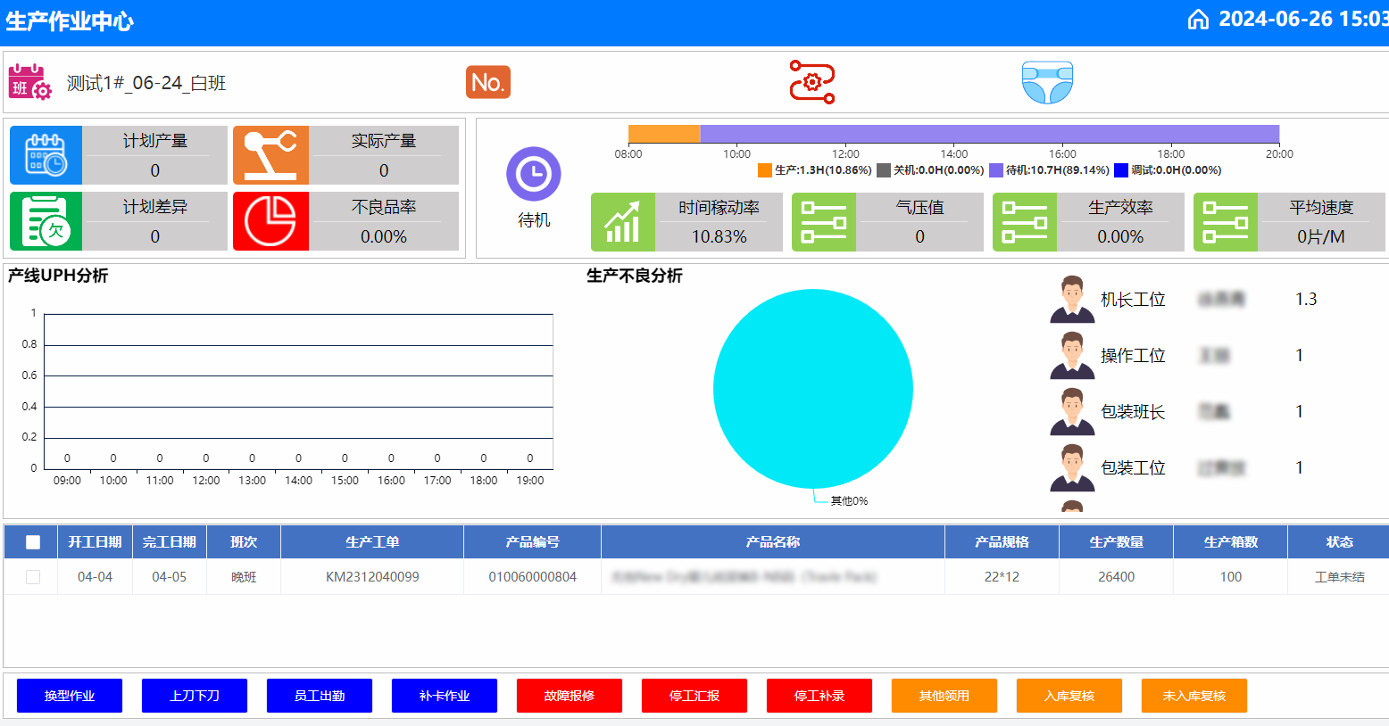
Task: Check the select-all checkbox in table header
Action: coord(33,542)
